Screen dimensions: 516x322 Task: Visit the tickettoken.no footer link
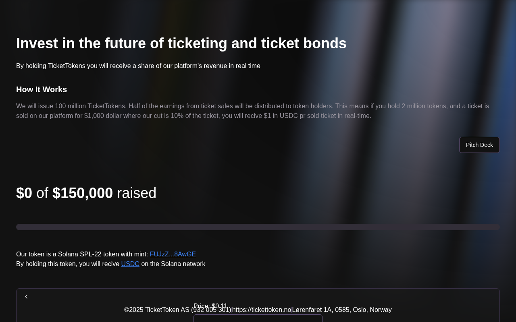point(262,310)
